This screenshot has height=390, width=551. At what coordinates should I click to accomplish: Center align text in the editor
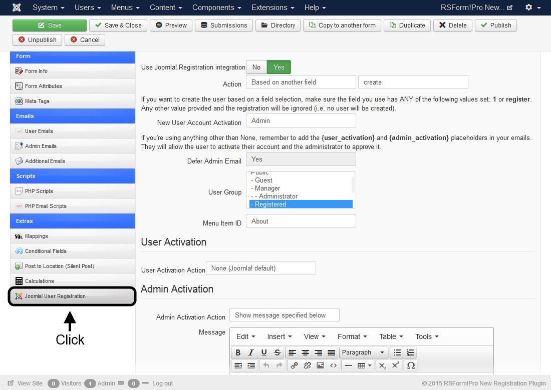click(305, 352)
